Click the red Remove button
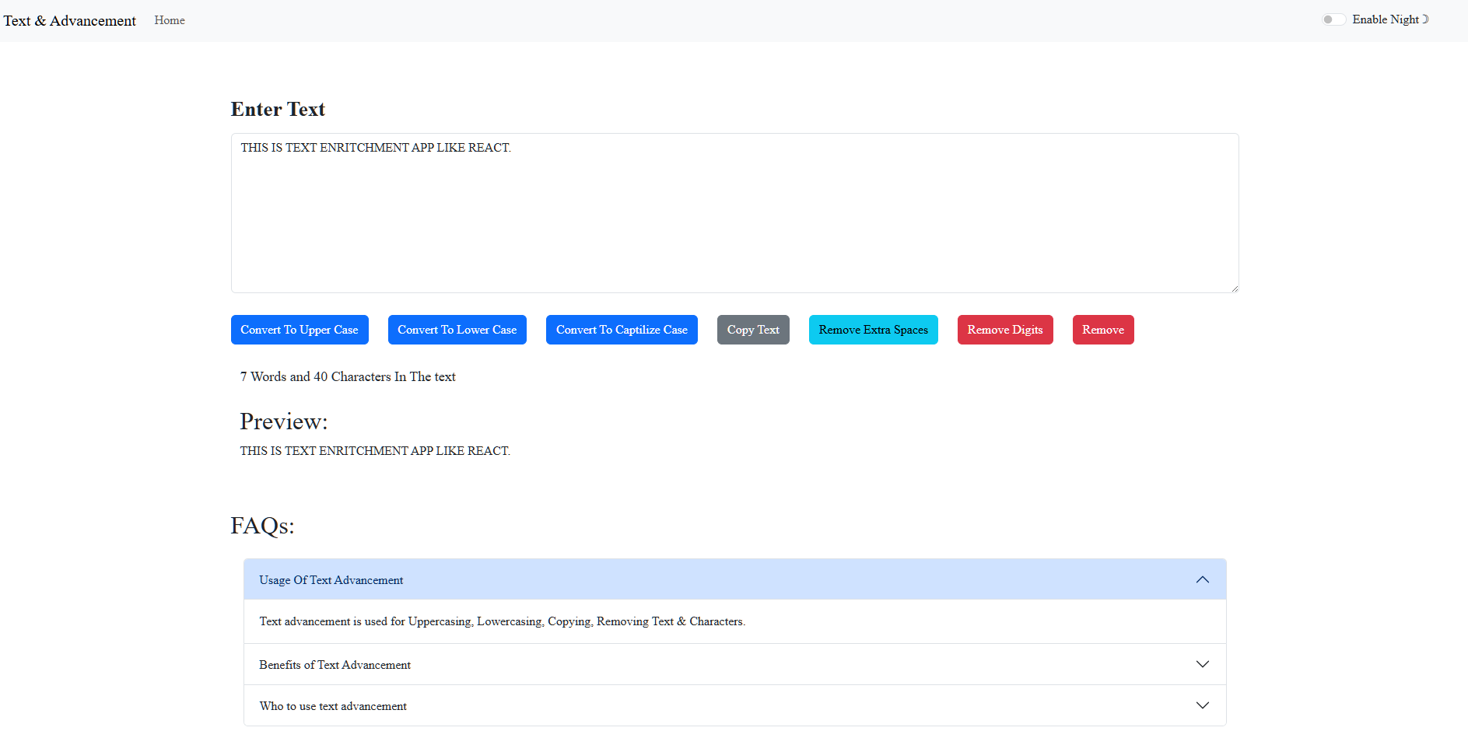 1103,330
